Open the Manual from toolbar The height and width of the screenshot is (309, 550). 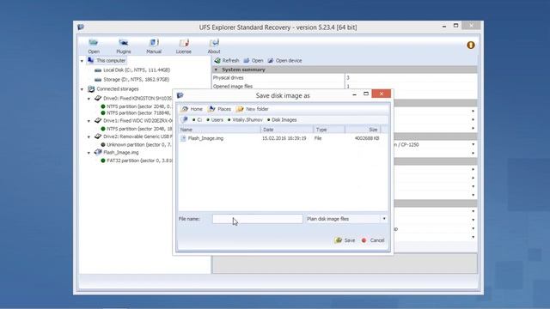pyautogui.click(x=154, y=46)
